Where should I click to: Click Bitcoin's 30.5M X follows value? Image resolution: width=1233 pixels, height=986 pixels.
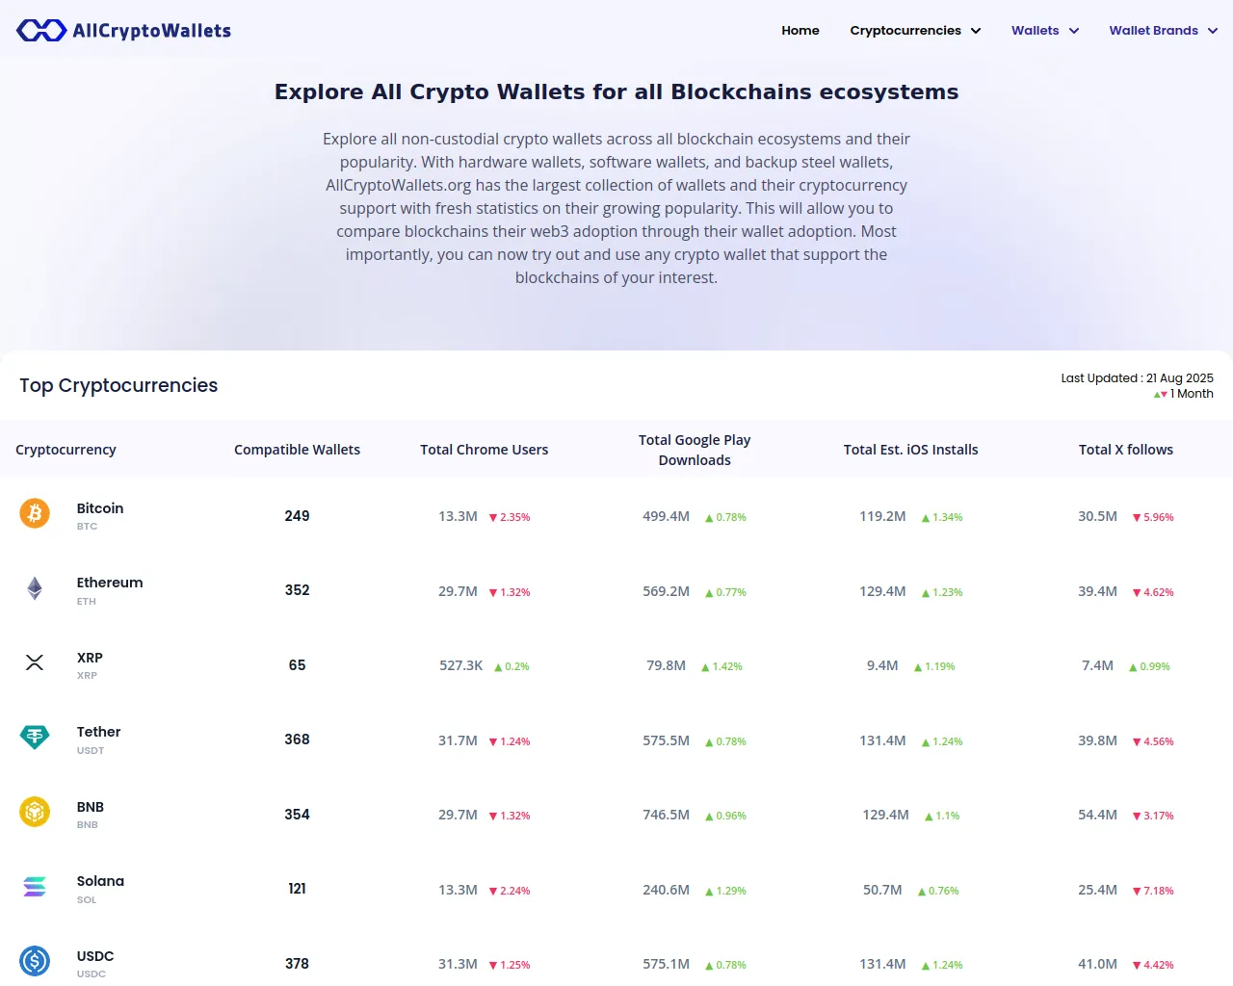click(1097, 516)
